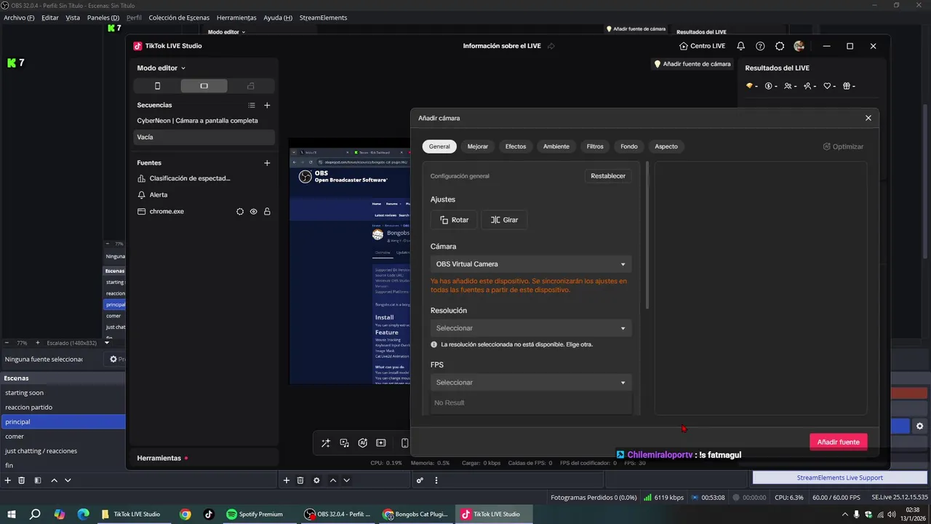
Task: Select the dual-screen layout button
Action: [251, 86]
